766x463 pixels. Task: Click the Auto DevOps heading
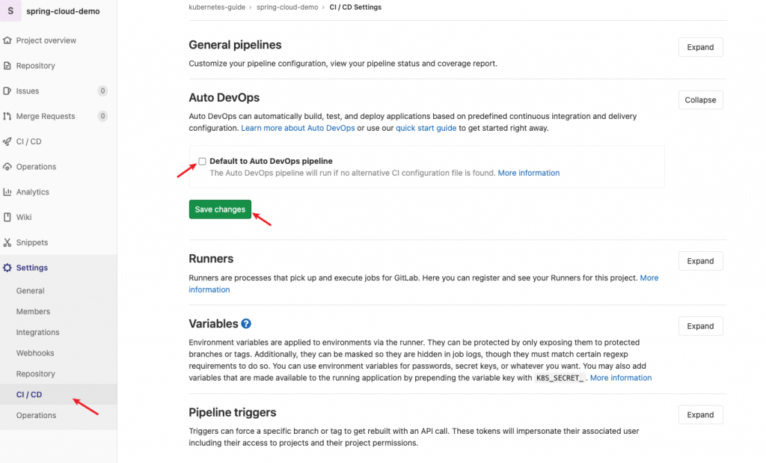point(224,98)
